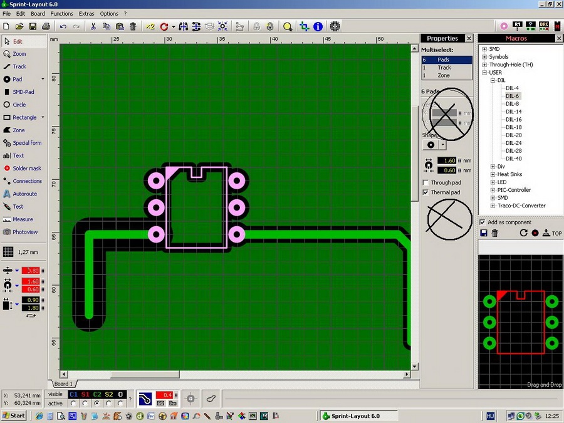Open the Properties panel pad icon
This screenshot has height=423, width=564.
click(x=504, y=26)
